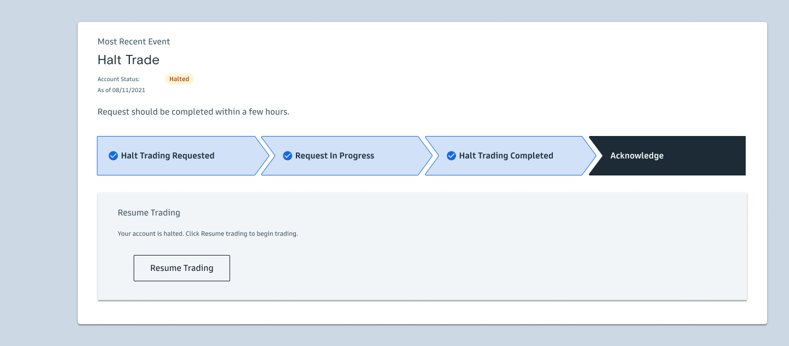
Task: Go to the Acknowledge step
Action: (x=637, y=156)
